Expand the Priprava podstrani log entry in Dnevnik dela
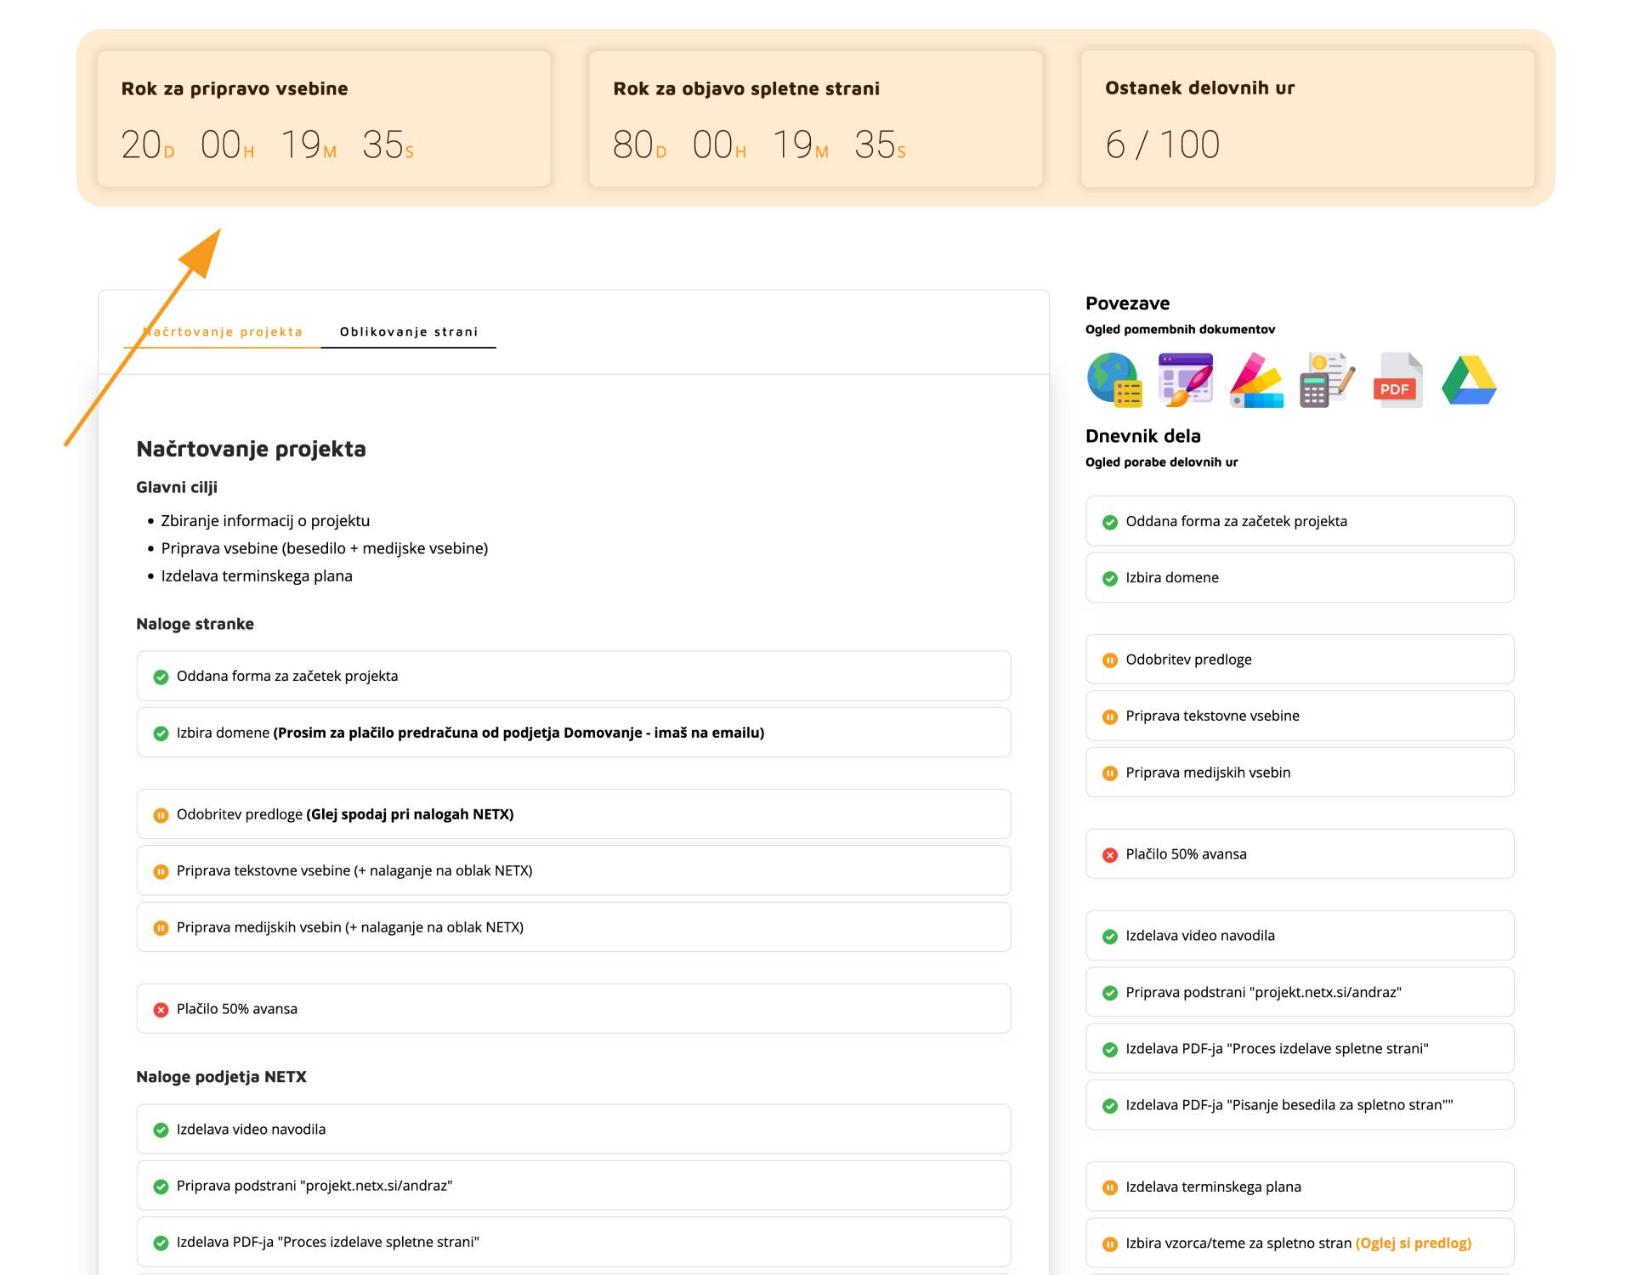This screenshot has width=1632, height=1275. 1299,992
